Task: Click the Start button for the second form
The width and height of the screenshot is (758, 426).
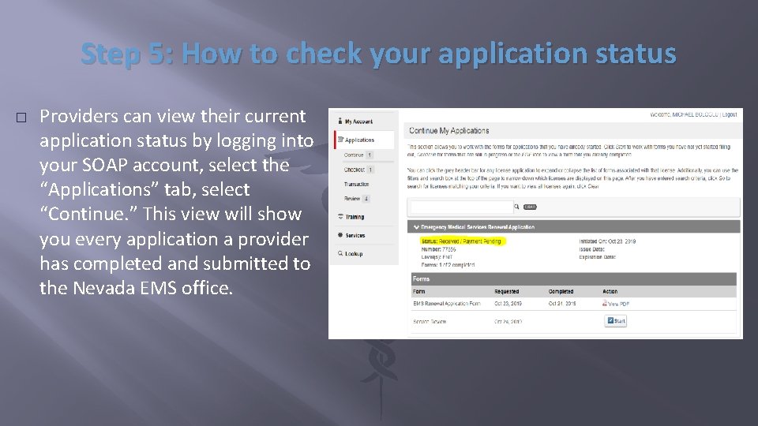Action: pos(615,321)
